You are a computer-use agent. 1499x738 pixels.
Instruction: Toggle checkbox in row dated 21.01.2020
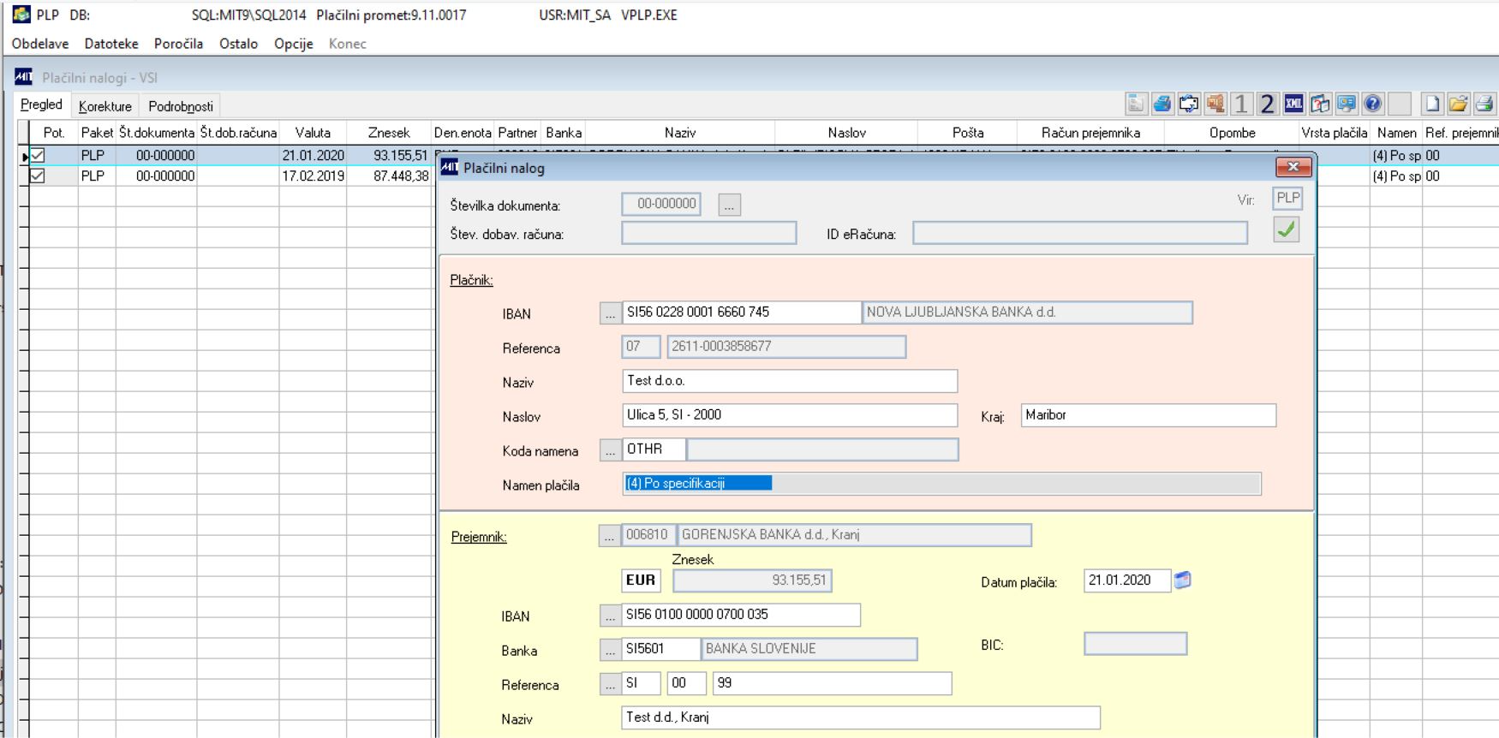(x=37, y=156)
